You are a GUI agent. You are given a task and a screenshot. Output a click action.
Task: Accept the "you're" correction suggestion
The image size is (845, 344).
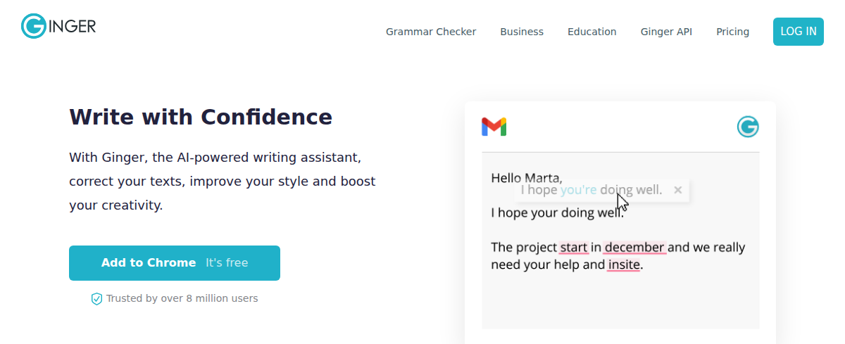579,190
